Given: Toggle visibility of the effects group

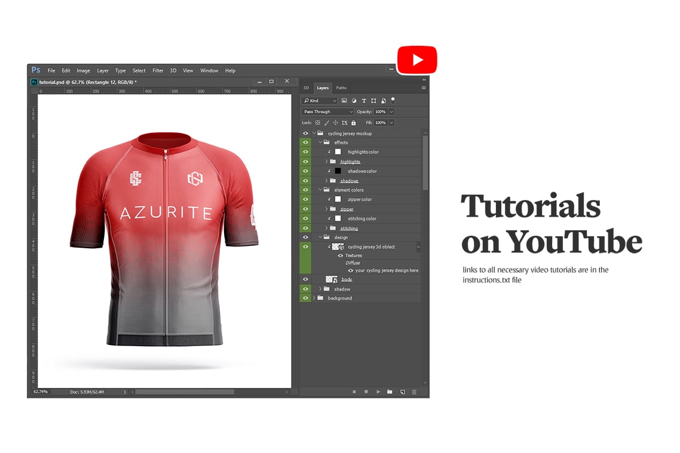Looking at the screenshot, I should pos(305,142).
